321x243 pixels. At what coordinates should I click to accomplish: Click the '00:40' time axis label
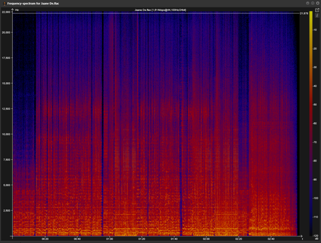(77, 239)
